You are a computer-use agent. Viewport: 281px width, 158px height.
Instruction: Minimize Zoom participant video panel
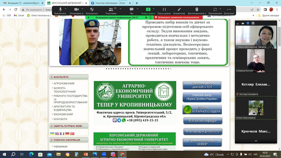238,23
